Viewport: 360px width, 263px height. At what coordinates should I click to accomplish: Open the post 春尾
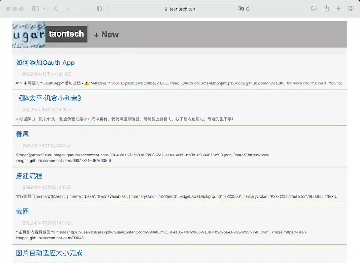click(x=22, y=134)
